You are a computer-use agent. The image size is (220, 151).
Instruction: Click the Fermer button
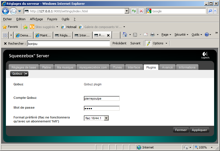[x=181, y=130]
